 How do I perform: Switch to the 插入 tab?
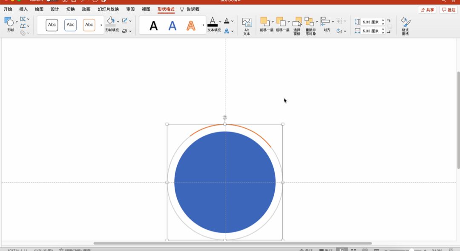pyautogui.click(x=23, y=9)
